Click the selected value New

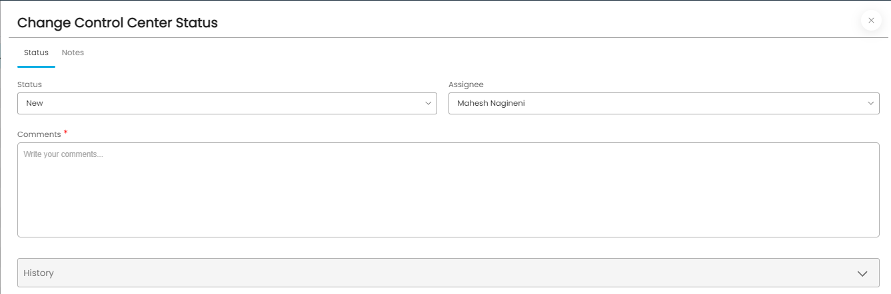click(x=35, y=103)
